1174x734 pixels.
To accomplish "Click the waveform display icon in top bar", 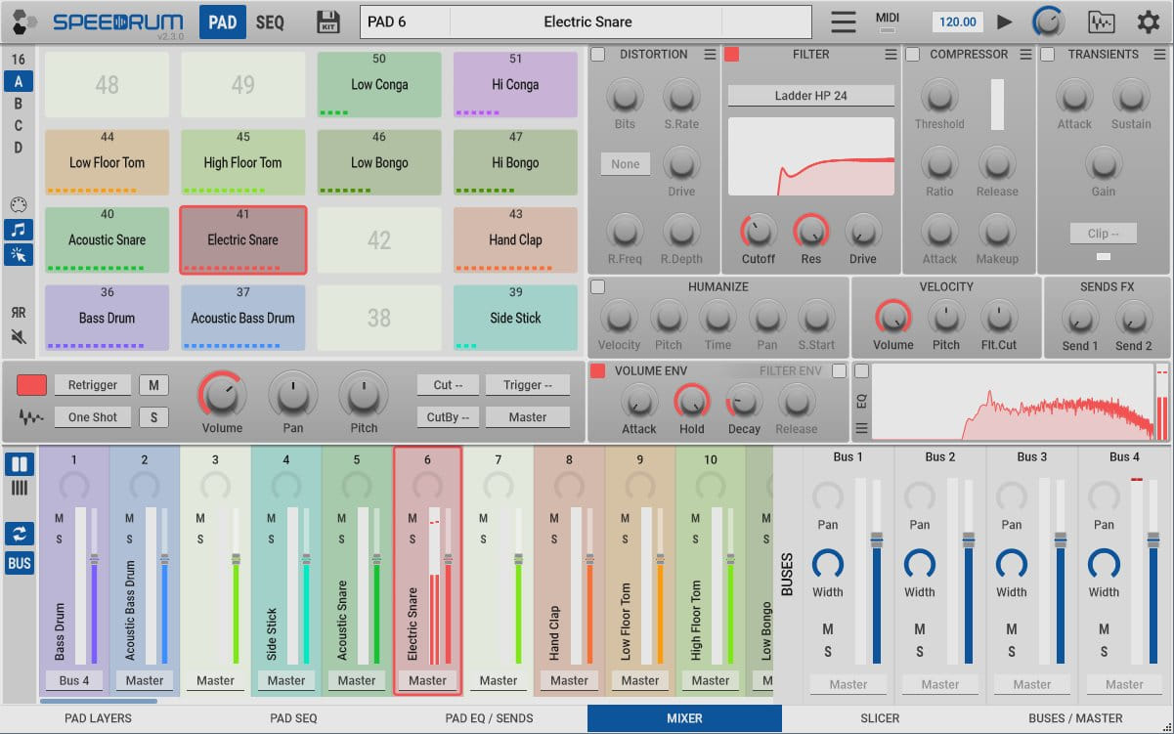I will coord(1101,22).
